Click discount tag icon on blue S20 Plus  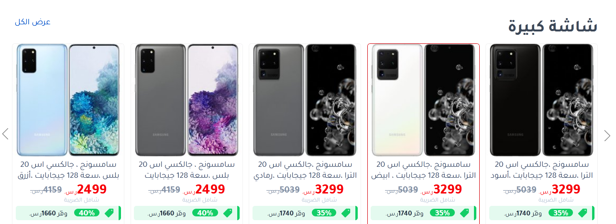pyautogui.click(x=110, y=213)
